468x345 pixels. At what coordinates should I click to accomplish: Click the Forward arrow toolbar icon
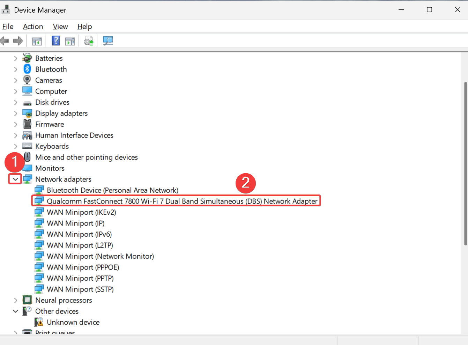[18, 41]
